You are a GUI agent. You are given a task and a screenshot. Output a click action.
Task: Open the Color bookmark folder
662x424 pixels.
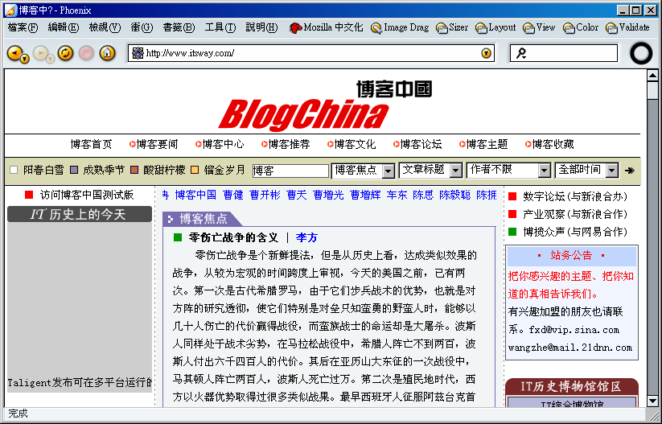coord(581,28)
